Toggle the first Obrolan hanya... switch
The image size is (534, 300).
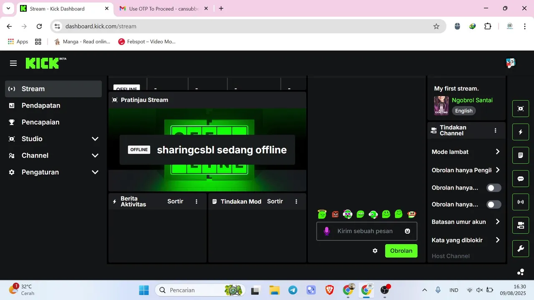pyautogui.click(x=494, y=188)
